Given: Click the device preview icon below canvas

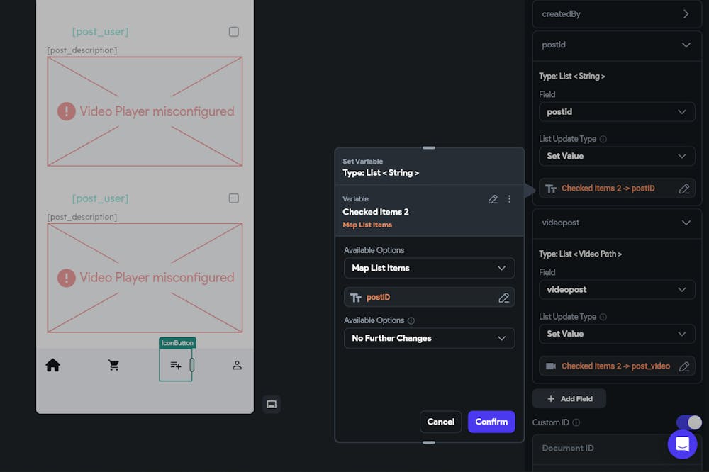Looking at the screenshot, I should pyautogui.click(x=272, y=404).
